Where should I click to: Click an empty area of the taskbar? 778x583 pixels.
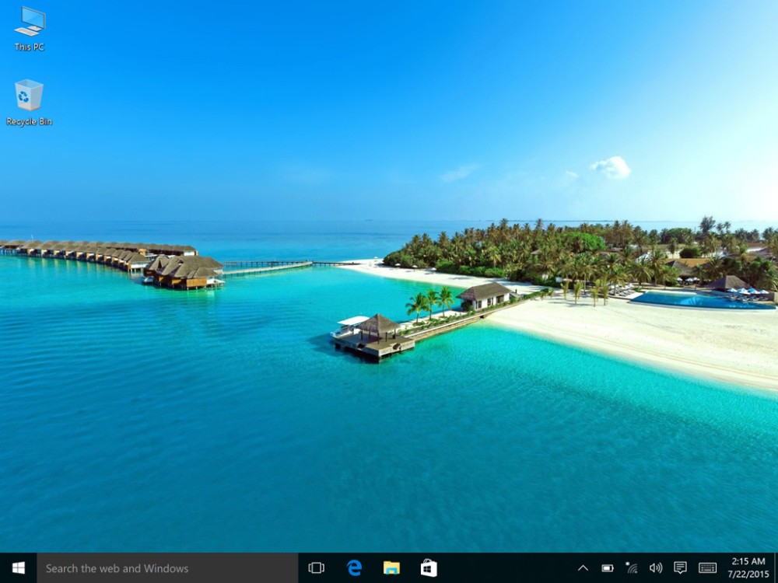tap(506, 568)
